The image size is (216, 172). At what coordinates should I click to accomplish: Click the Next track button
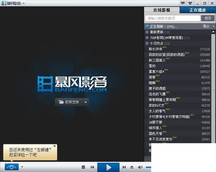pyautogui.click(x=124, y=167)
